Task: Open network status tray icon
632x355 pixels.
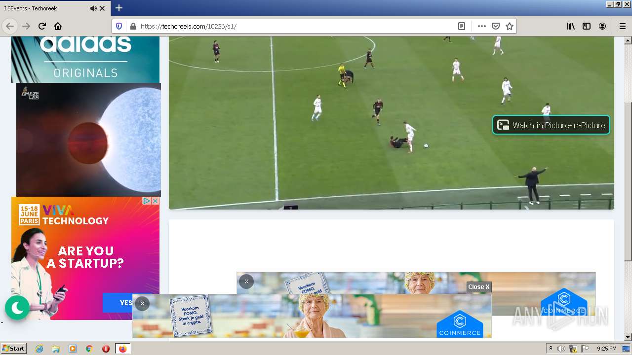Action: pyautogui.click(x=573, y=349)
